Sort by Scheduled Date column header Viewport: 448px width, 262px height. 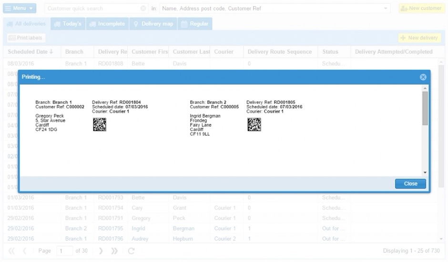32,52
